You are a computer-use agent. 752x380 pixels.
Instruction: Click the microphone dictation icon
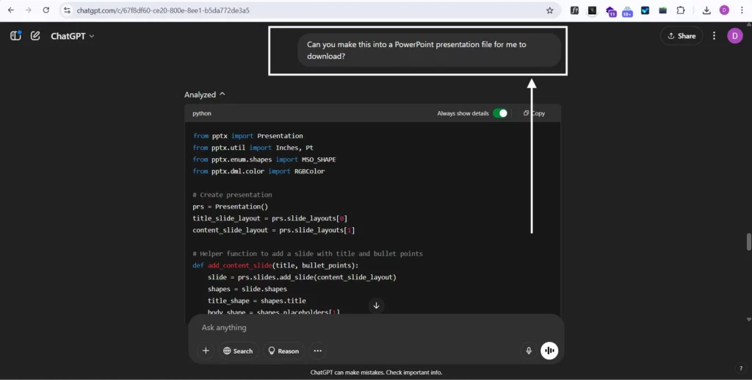528,351
